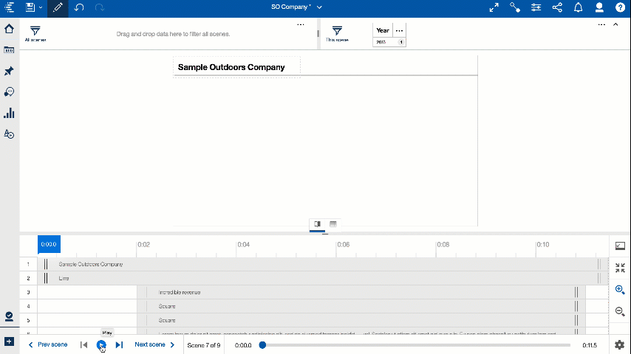The image size is (631, 354).
Task: Share this story
Action: [557, 7]
